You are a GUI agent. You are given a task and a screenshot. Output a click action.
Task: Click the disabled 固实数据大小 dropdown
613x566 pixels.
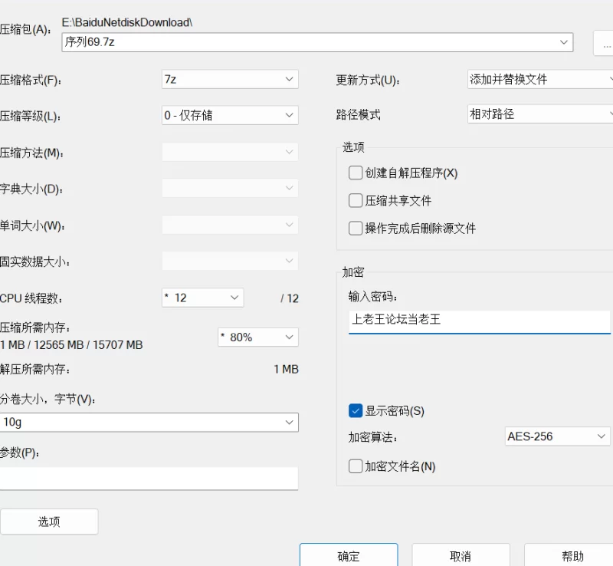point(230,261)
